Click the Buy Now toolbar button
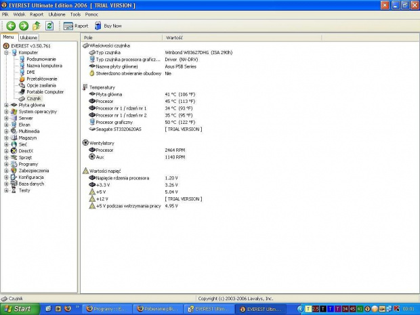The width and height of the screenshot is (420, 315). (108, 26)
